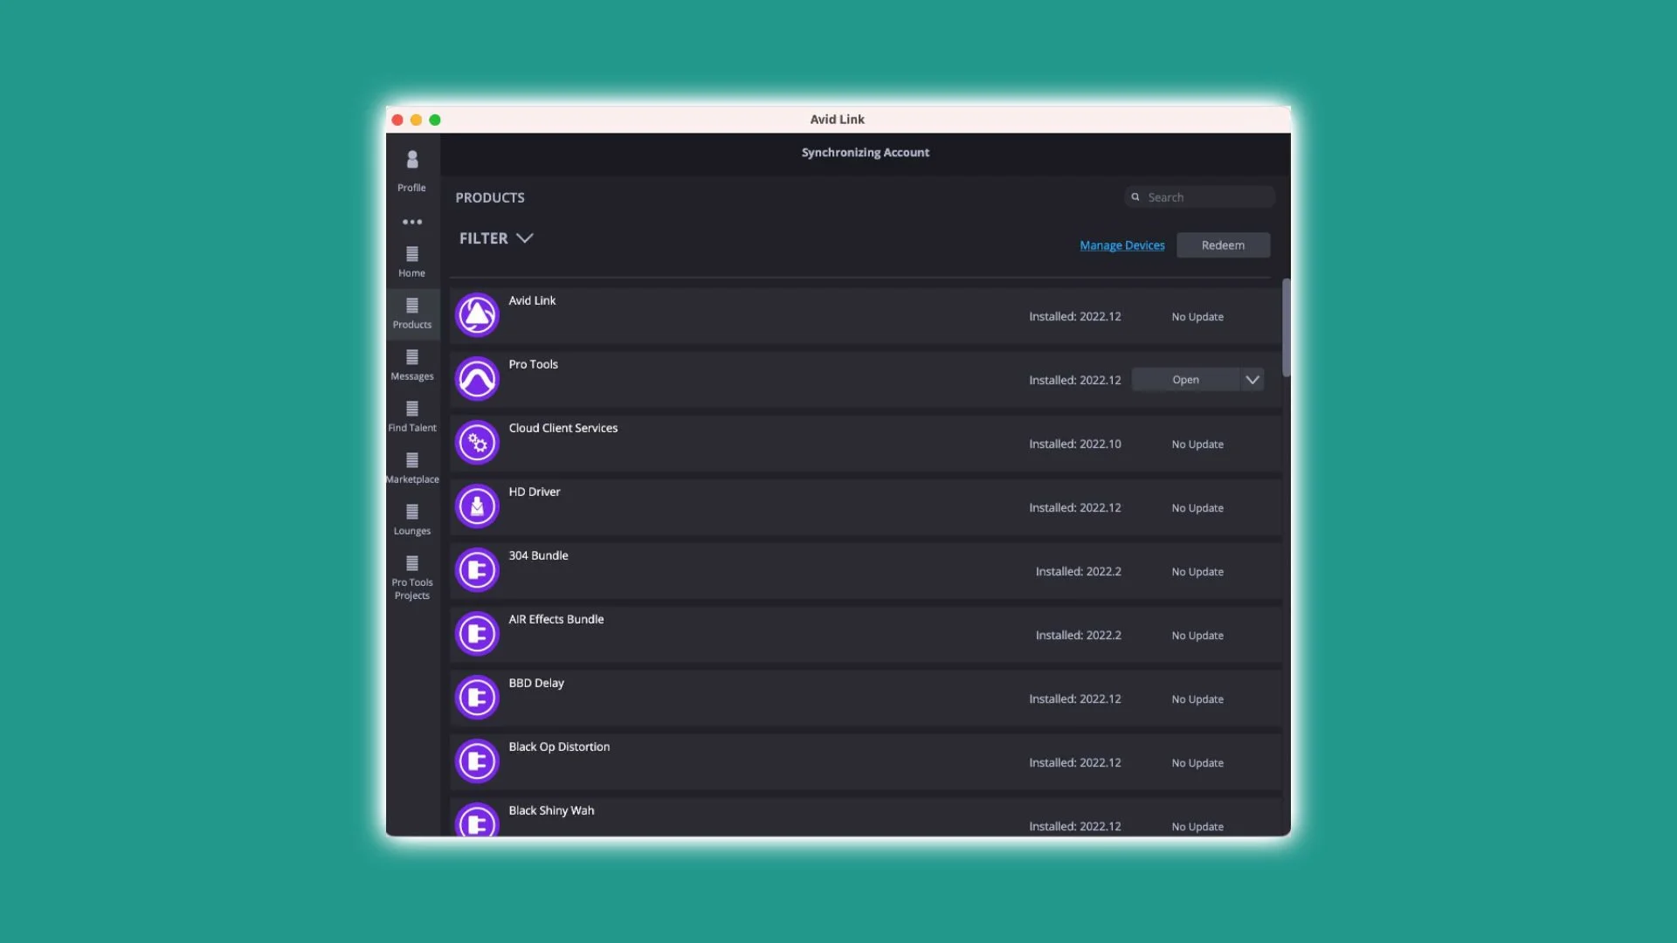
Task: Open the Manage Devices link
Action: click(1121, 245)
